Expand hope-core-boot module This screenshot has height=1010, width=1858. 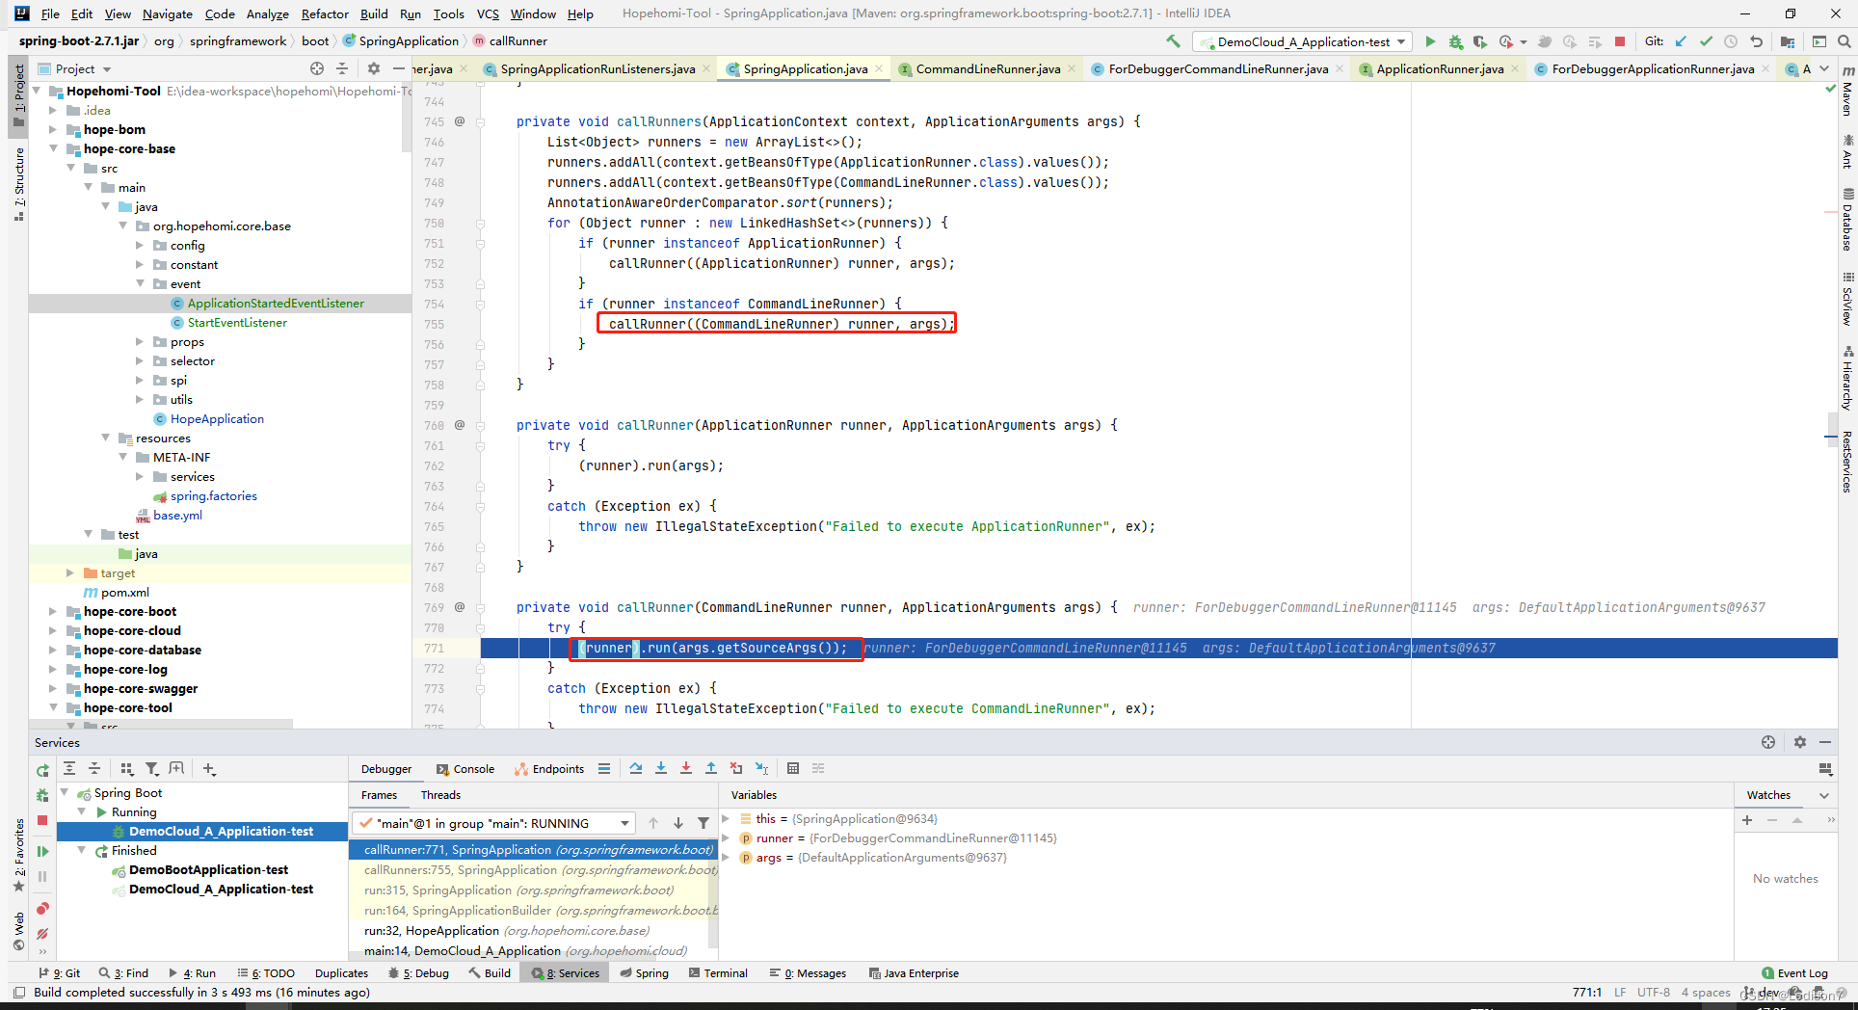[53, 611]
